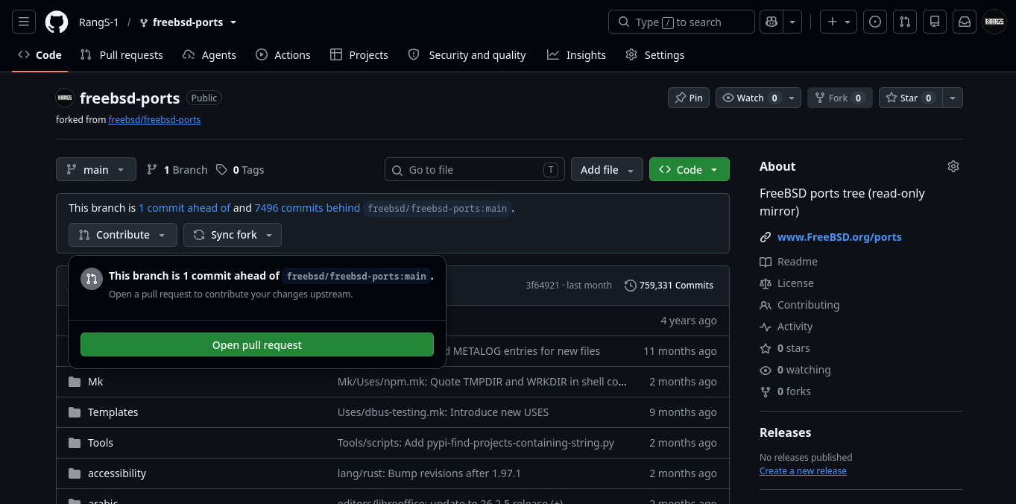Screen dimensions: 1016x504
Task: Click the accessibility folder icon
Action: [x=75, y=473]
